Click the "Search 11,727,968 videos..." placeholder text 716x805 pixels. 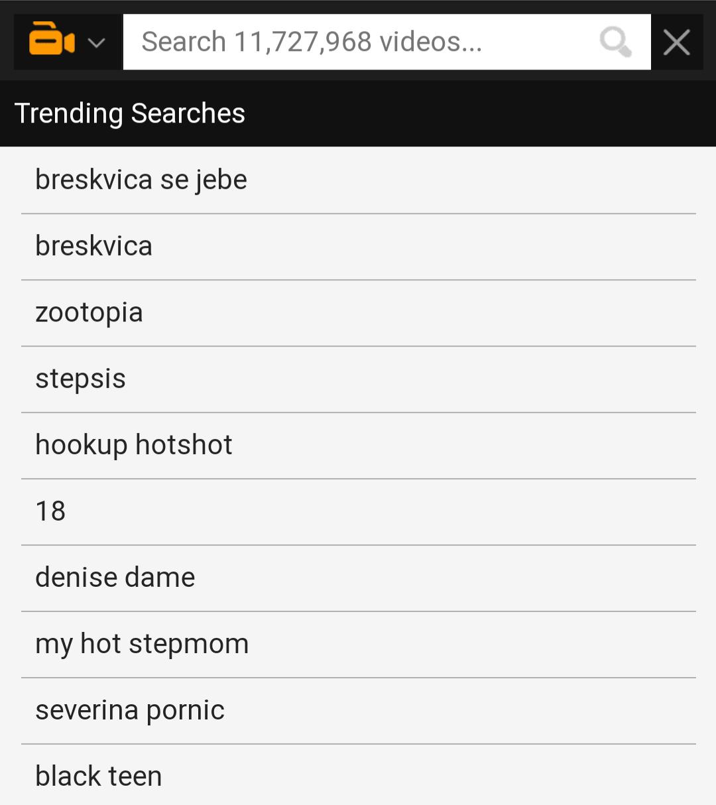(x=312, y=42)
